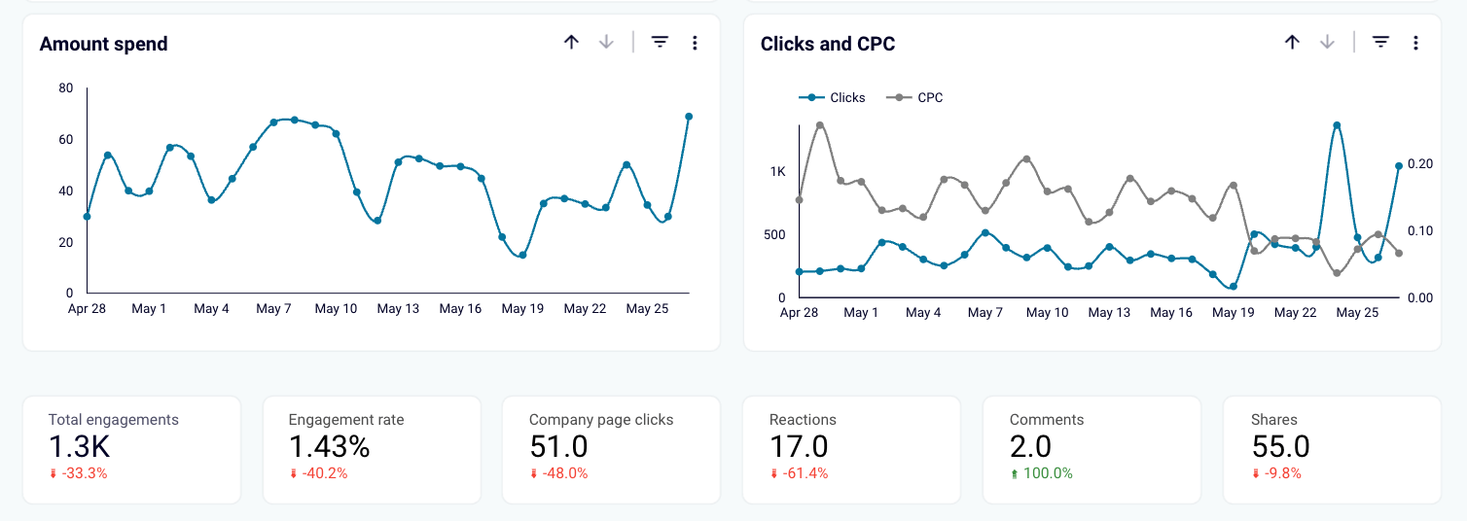
Task: Click May 25 axis label on Amount spend chart
Action: click(x=647, y=309)
